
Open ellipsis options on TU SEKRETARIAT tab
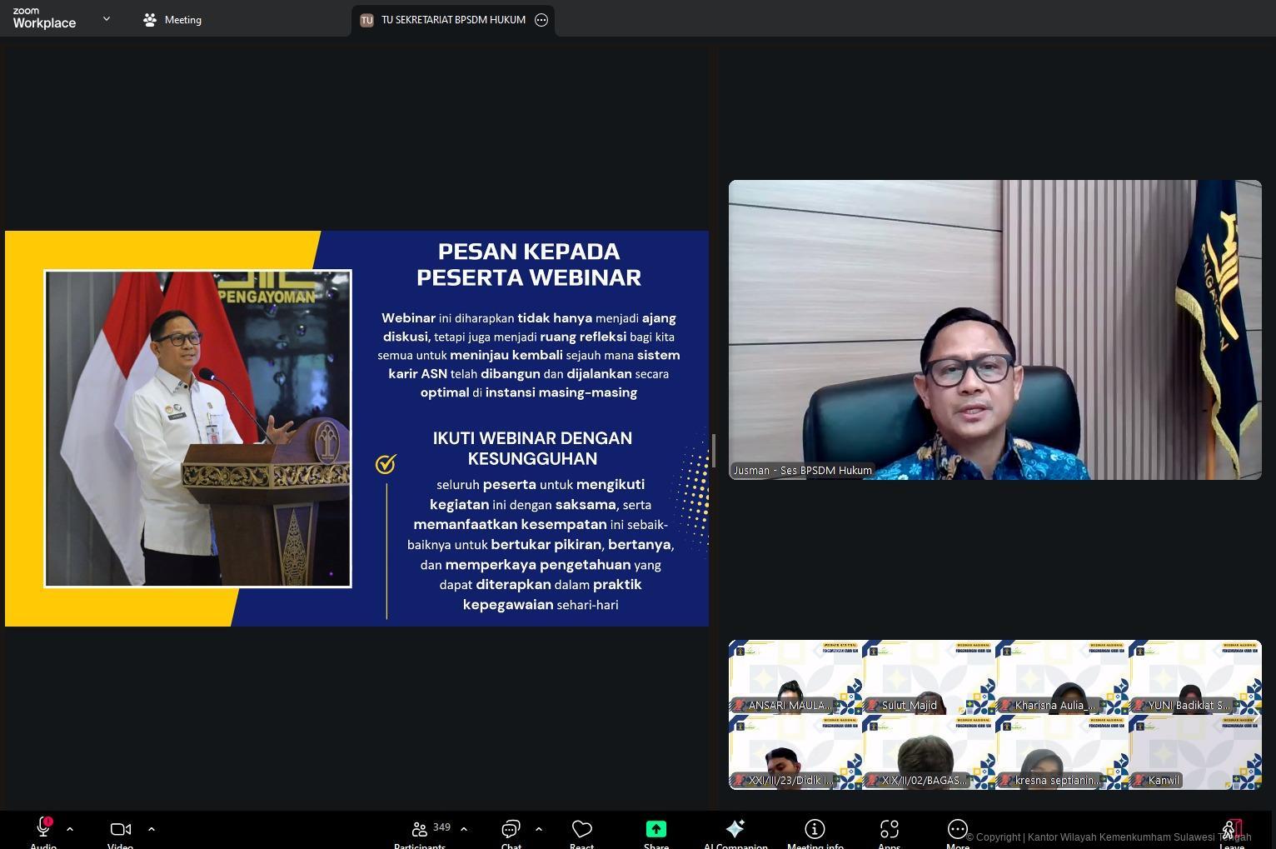[x=541, y=20]
